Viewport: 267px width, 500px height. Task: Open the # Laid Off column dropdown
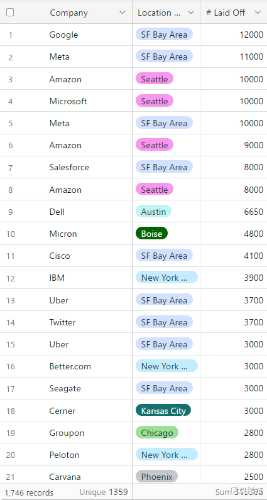point(258,13)
